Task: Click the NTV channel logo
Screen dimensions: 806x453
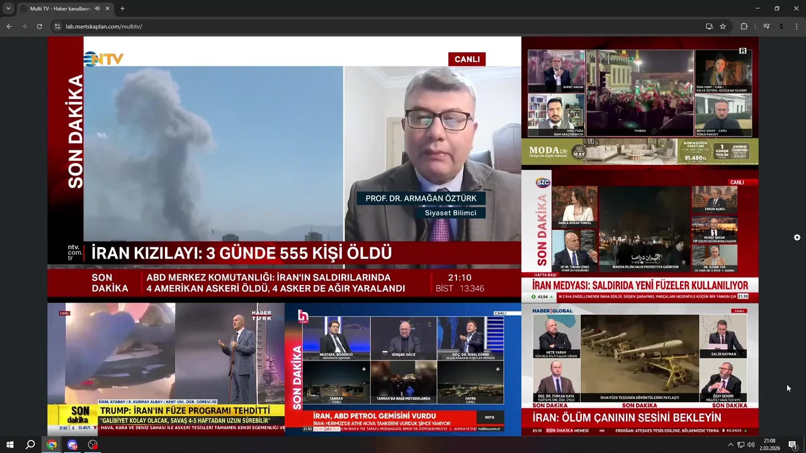Action: pyautogui.click(x=104, y=59)
